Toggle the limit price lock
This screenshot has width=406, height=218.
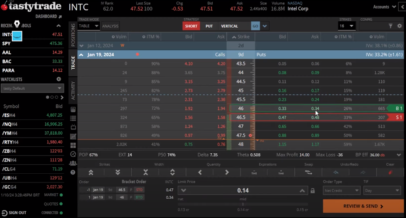click(312, 191)
